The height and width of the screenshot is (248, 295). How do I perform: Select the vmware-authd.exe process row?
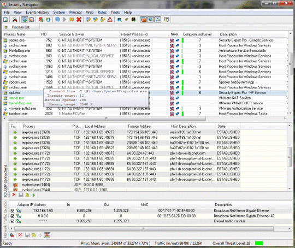point(145,108)
